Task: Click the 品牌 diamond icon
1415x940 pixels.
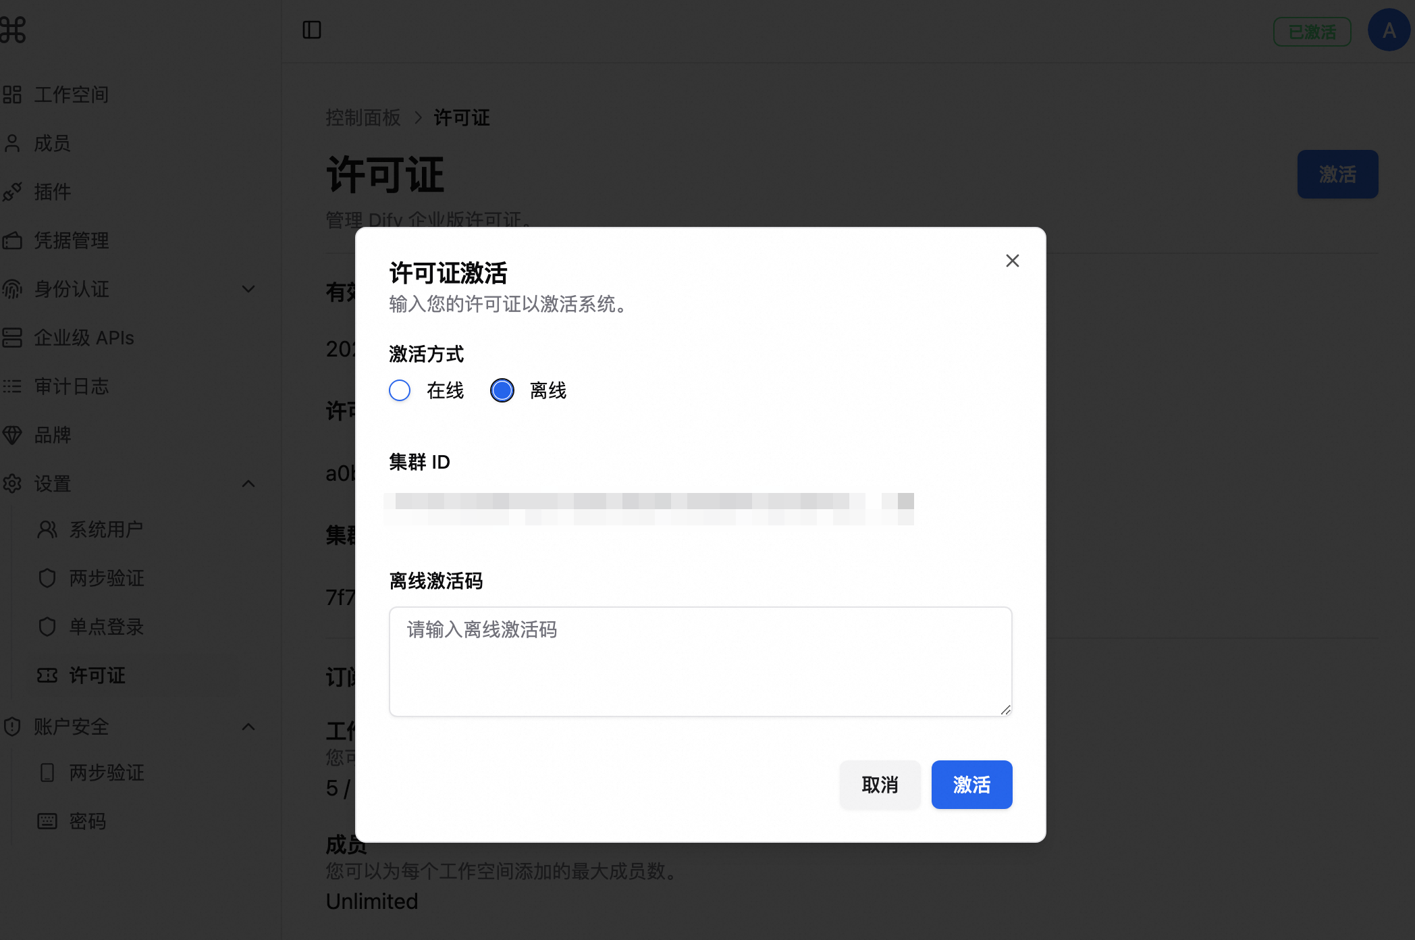Action: tap(12, 435)
